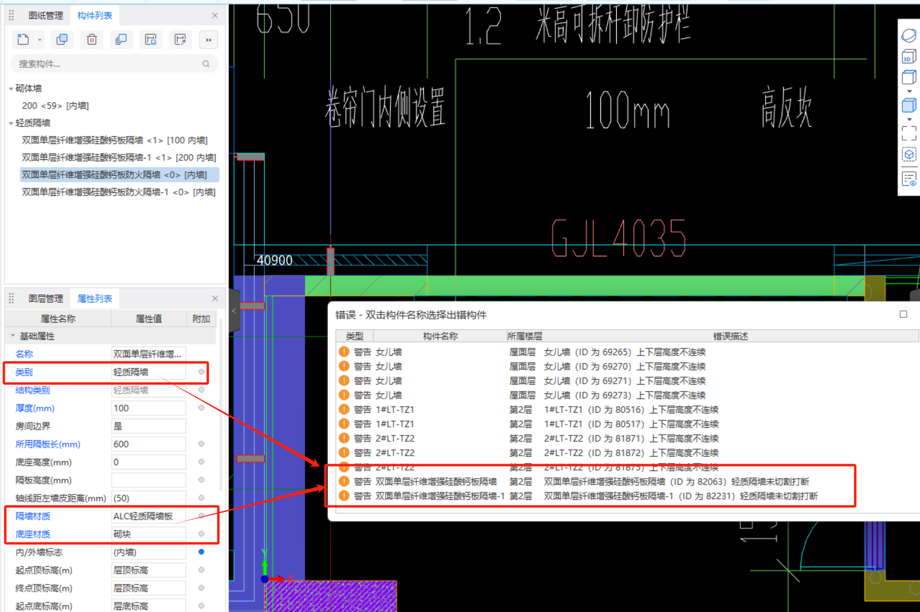Click the left panel collapse arrow handle

point(234,311)
